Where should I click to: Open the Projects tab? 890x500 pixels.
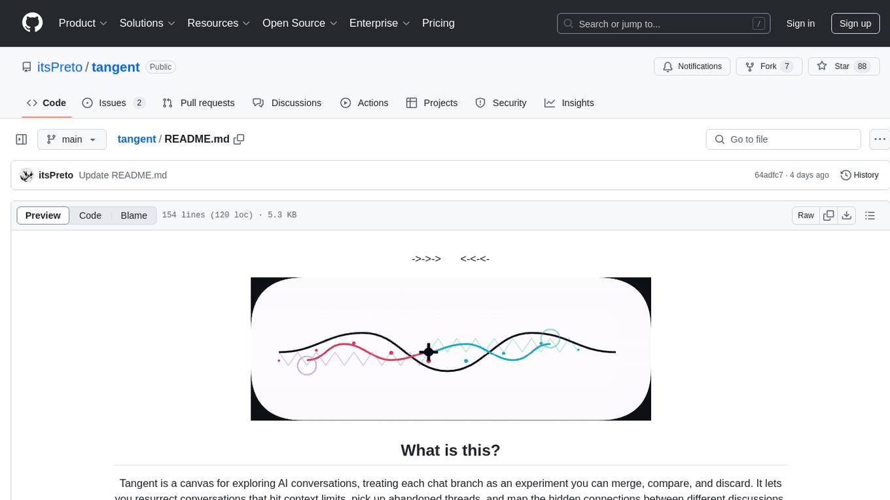[x=432, y=103]
